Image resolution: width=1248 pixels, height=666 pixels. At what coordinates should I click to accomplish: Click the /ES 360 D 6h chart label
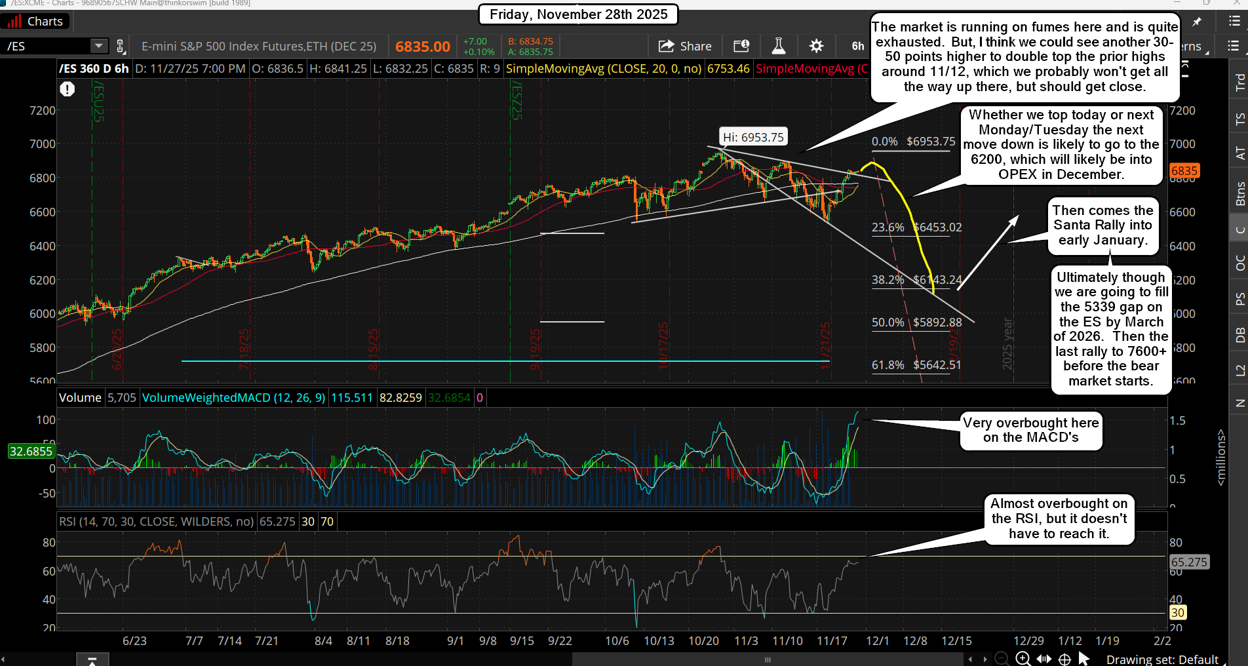94,69
